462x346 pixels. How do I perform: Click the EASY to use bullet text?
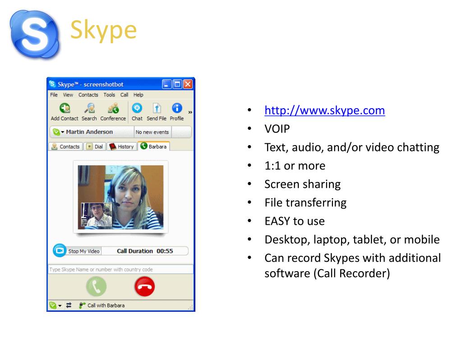295,221
